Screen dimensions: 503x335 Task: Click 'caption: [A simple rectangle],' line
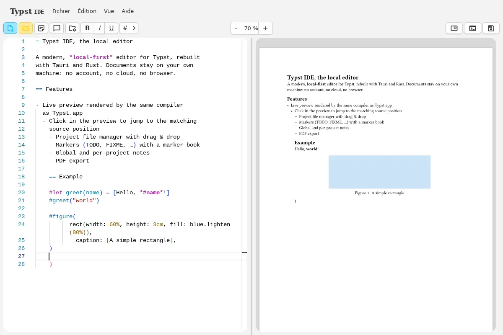(x=126, y=240)
